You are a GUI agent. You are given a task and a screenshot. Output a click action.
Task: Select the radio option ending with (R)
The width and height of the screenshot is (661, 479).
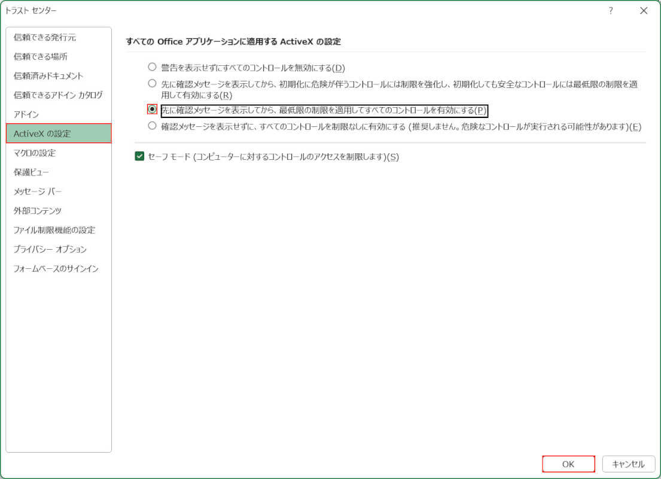[x=152, y=84]
